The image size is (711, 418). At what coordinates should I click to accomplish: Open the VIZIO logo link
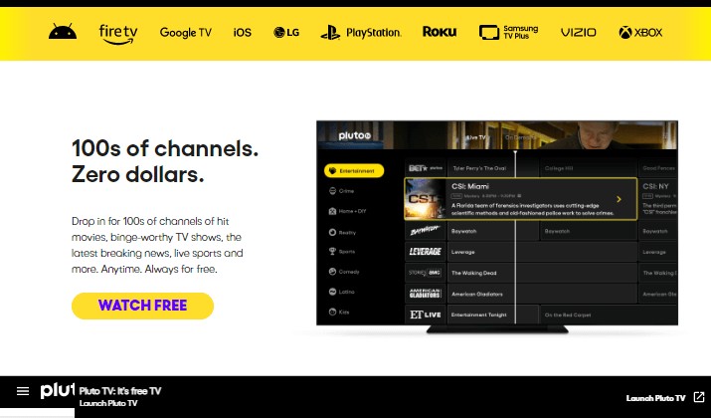tap(578, 32)
